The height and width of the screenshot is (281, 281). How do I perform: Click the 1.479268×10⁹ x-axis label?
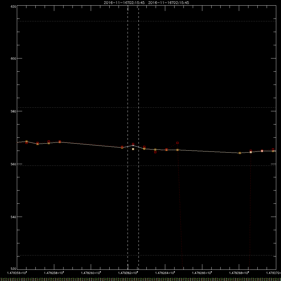pos(239,273)
